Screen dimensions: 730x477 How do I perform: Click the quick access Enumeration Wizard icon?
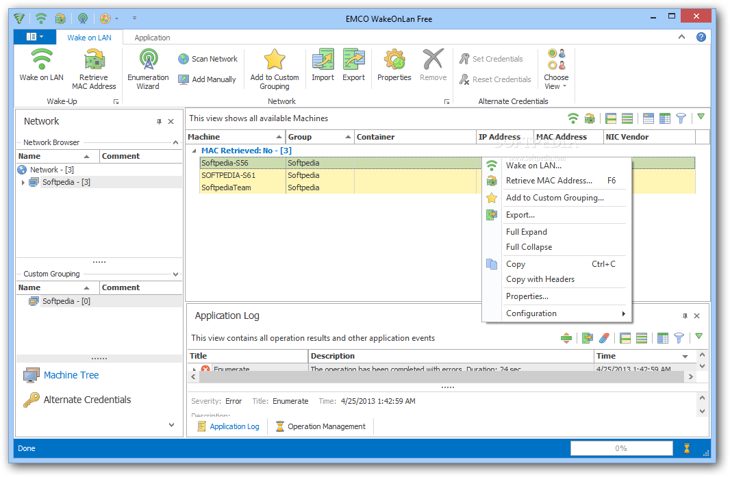[x=83, y=18]
